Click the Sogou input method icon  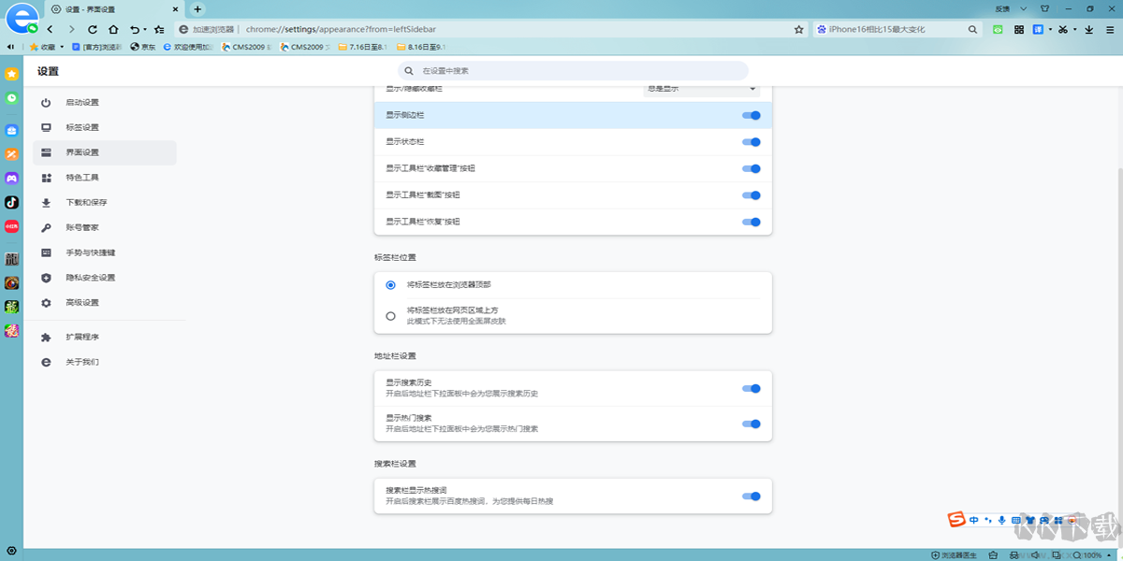point(955,520)
